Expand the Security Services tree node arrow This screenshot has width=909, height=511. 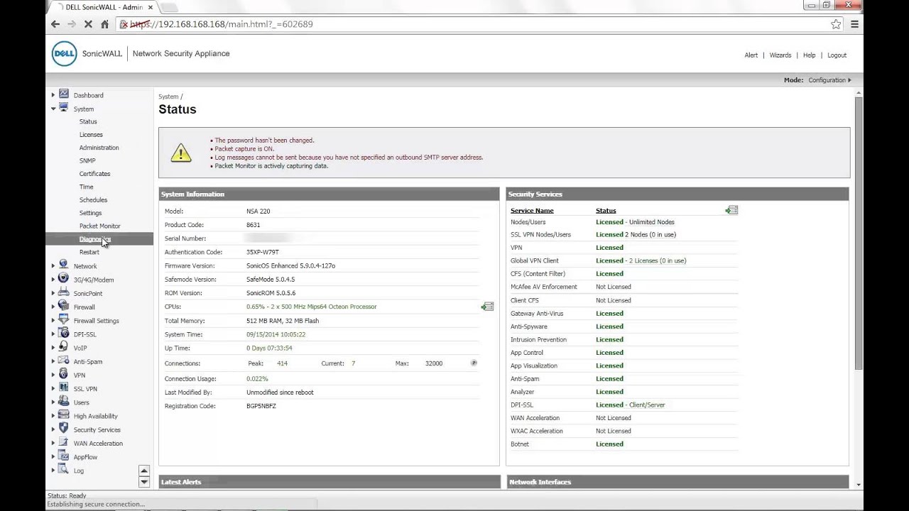(x=53, y=429)
